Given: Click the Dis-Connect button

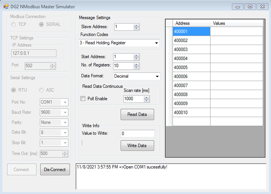Looking at the screenshot, I should [x=55, y=170].
